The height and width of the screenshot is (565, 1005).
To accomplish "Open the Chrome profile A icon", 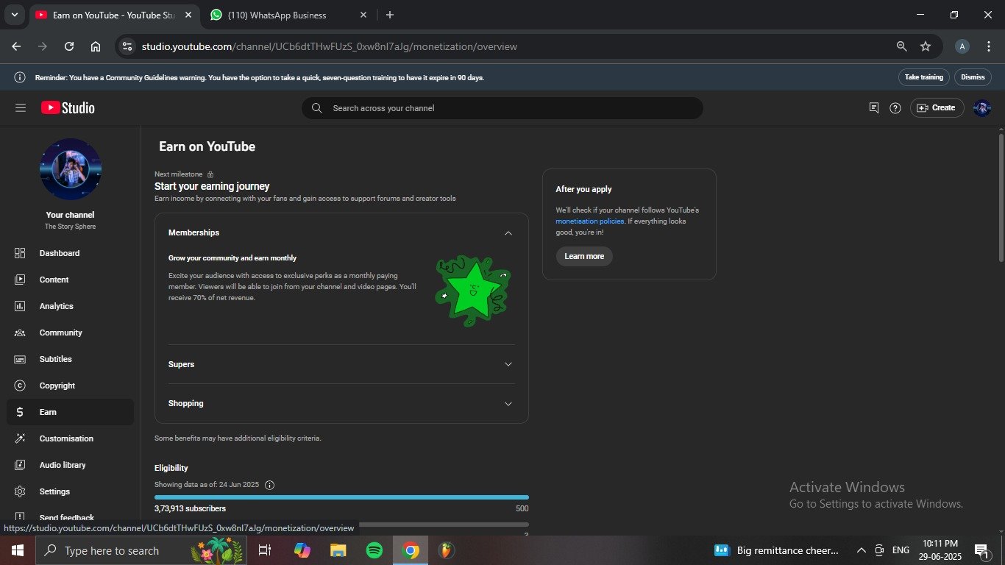I will (x=962, y=46).
